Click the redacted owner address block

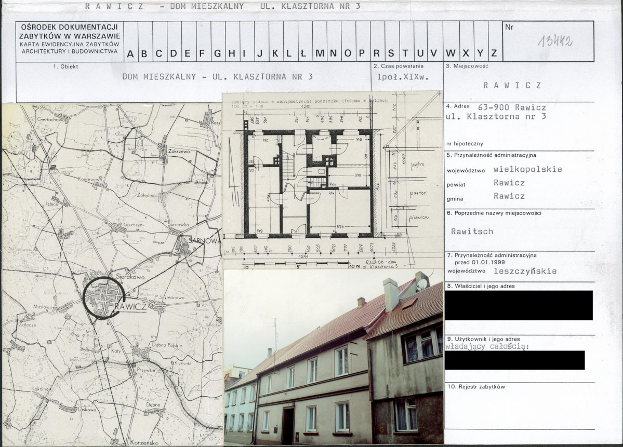pos(519,305)
